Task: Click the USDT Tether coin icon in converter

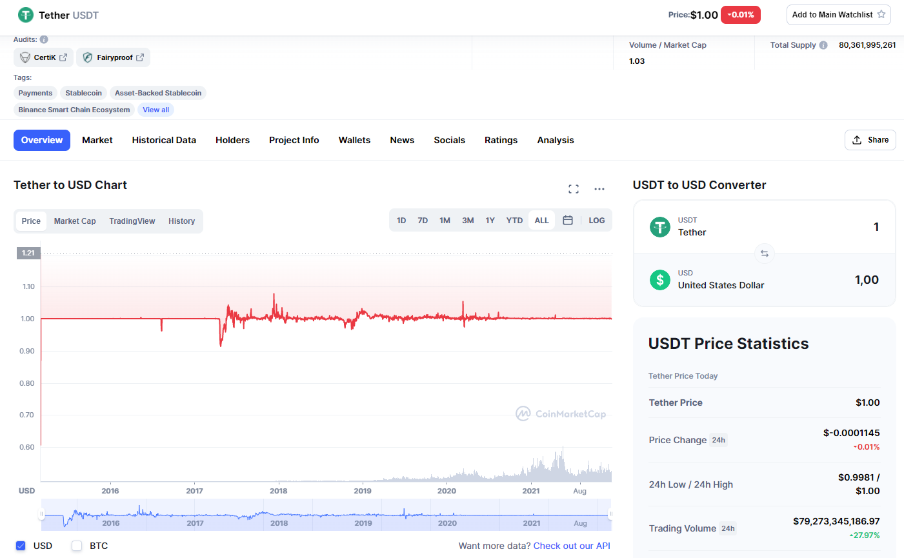Action: (x=659, y=227)
